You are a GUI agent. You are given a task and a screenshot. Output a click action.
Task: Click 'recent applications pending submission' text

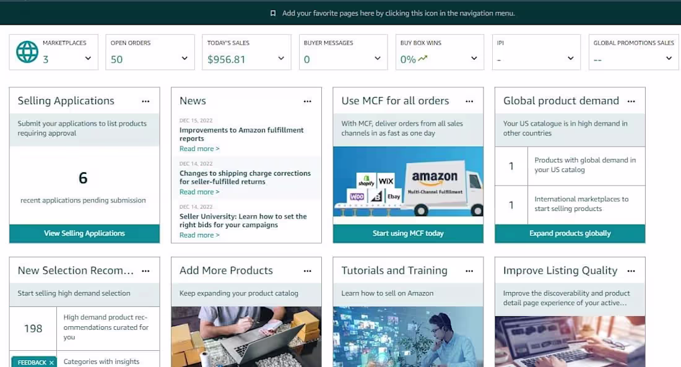click(x=83, y=201)
